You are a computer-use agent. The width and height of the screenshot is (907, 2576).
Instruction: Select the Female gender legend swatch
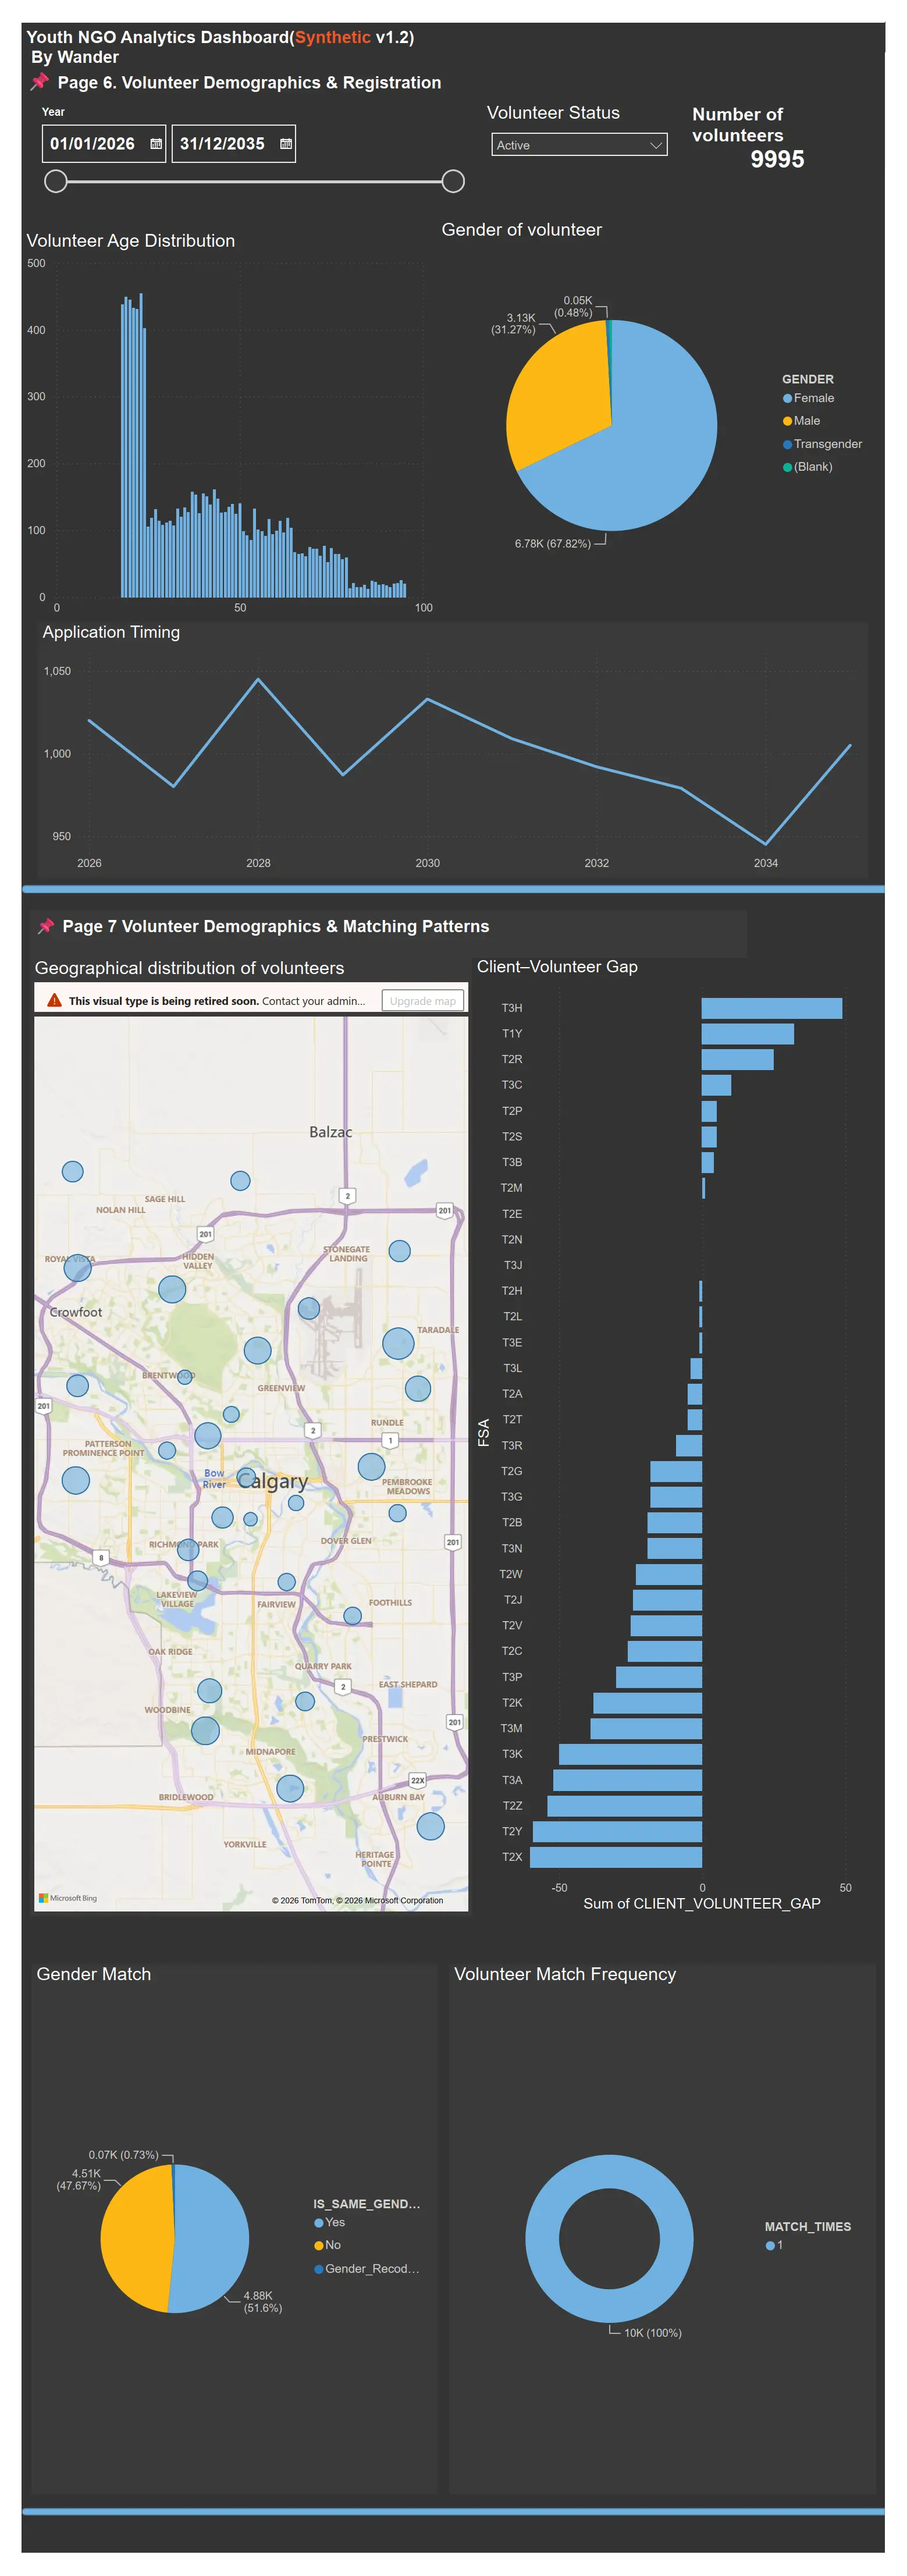pyautogui.click(x=787, y=398)
